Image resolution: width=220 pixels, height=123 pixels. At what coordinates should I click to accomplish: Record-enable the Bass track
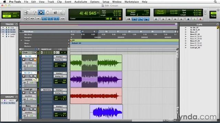pos(24,109)
